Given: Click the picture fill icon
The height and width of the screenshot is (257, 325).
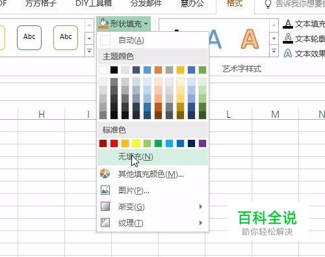Looking at the screenshot, I should click(x=105, y=190).
